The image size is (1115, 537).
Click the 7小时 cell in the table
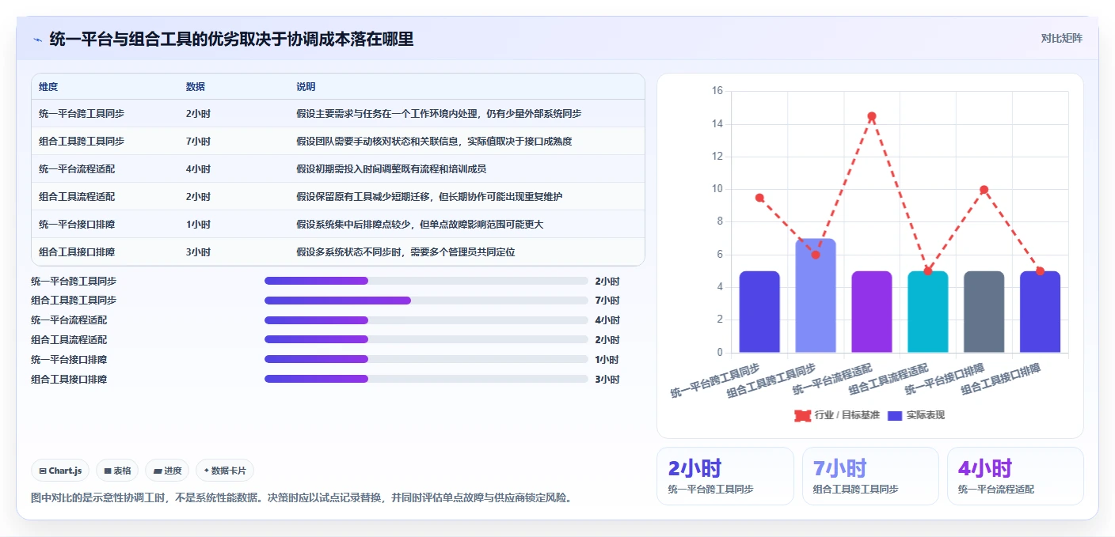coord(198,142)
